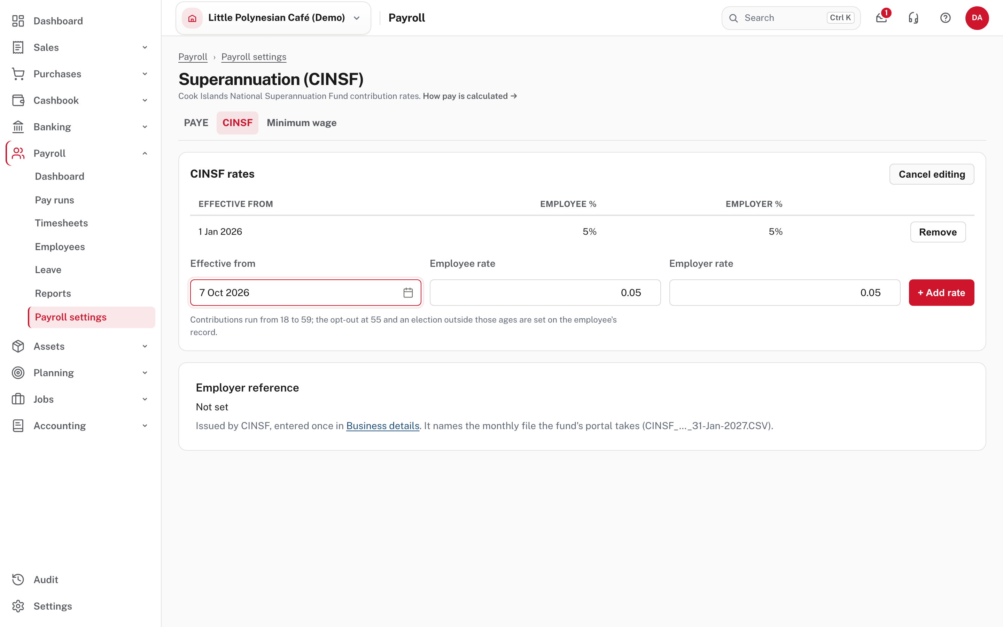Click the Sales receipt icon

point(18,47)
